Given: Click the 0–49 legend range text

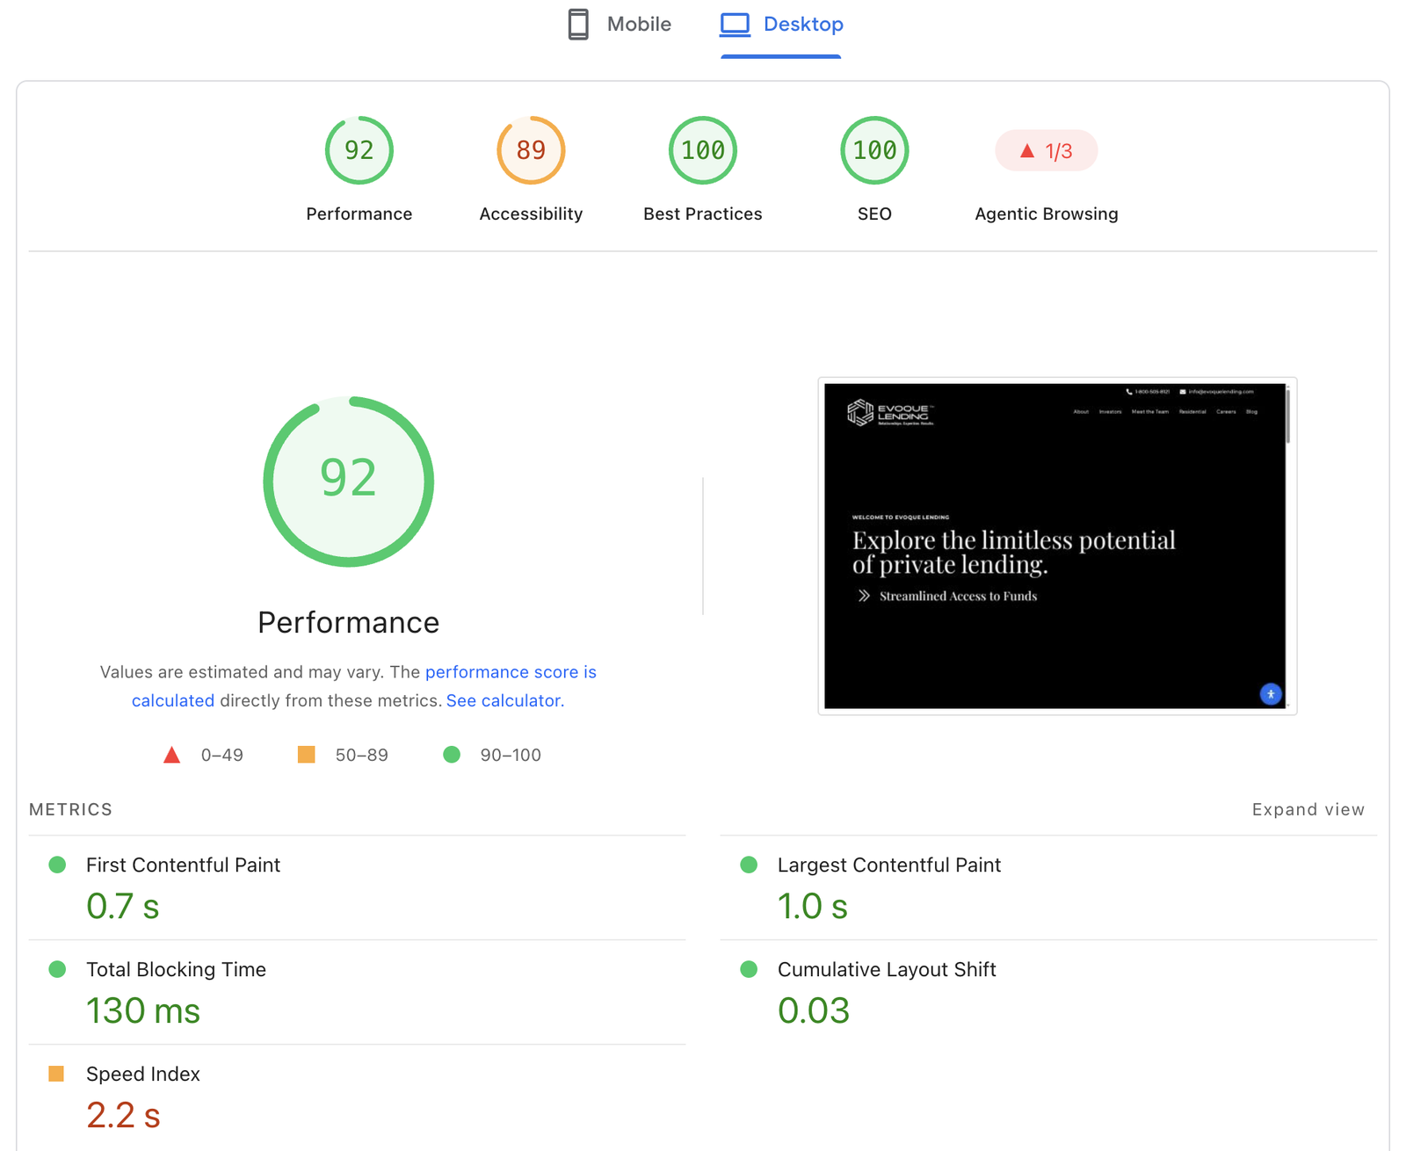Looking at the screenshot, I should [x=222, y=755].
